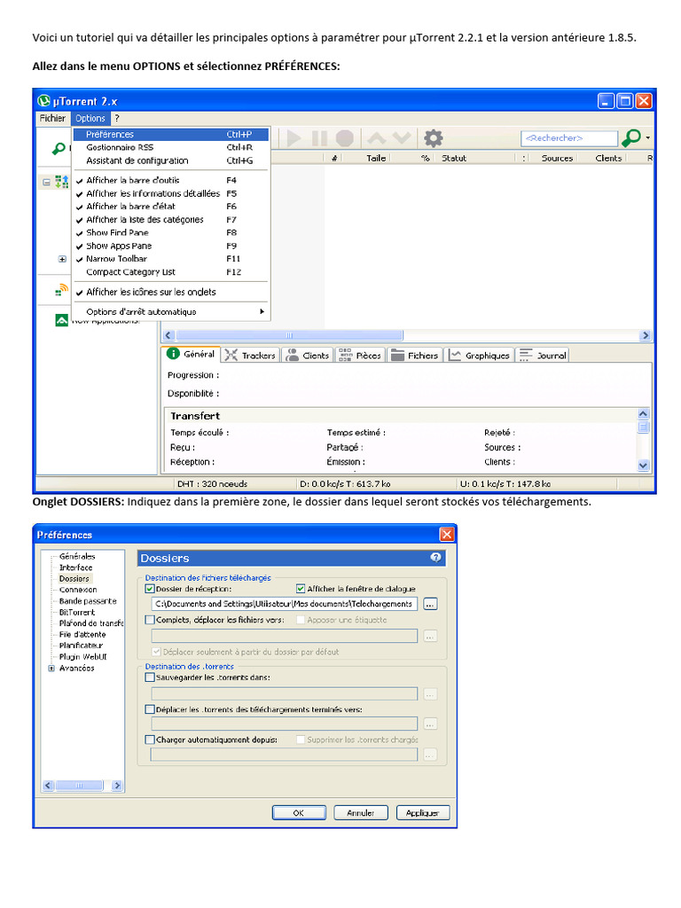Click the Général tab info icon

[173, 354]
